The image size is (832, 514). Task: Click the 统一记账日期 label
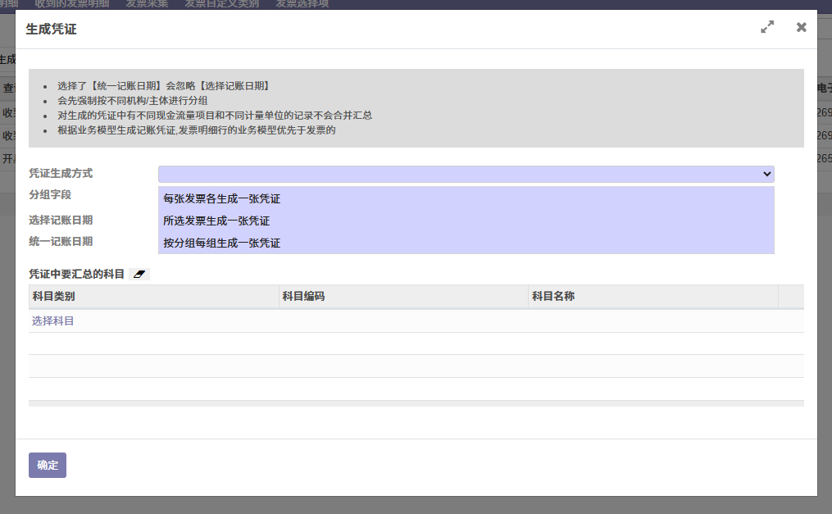(61, 241)
